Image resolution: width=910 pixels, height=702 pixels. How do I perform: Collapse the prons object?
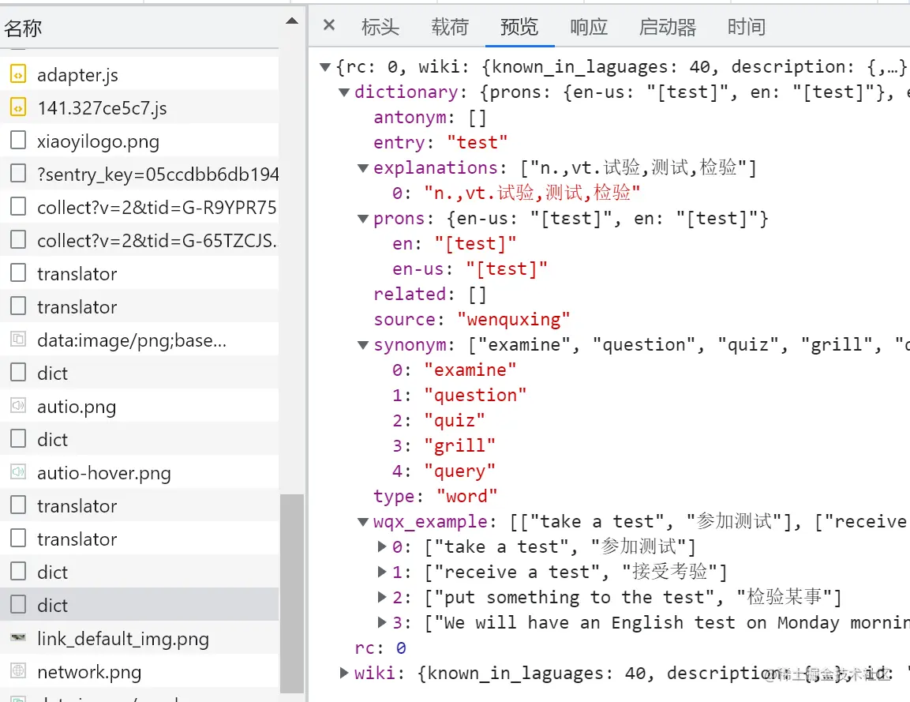tap(363, 218)
